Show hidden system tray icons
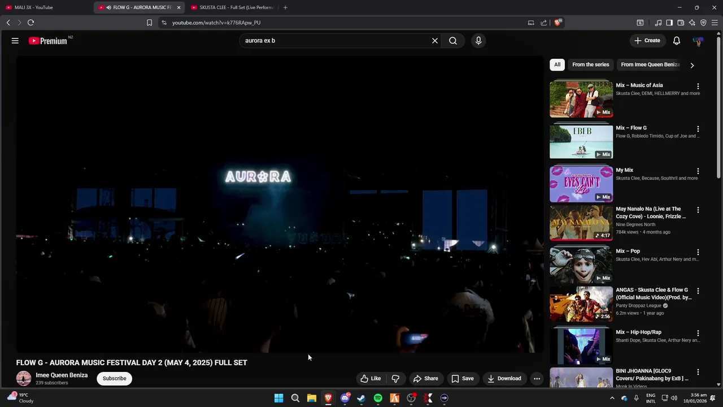Viewport: 723px width, 407px height. pos(612,398)
